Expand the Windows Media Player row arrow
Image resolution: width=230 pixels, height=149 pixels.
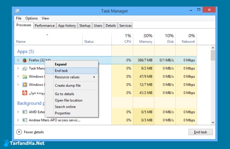18,85
